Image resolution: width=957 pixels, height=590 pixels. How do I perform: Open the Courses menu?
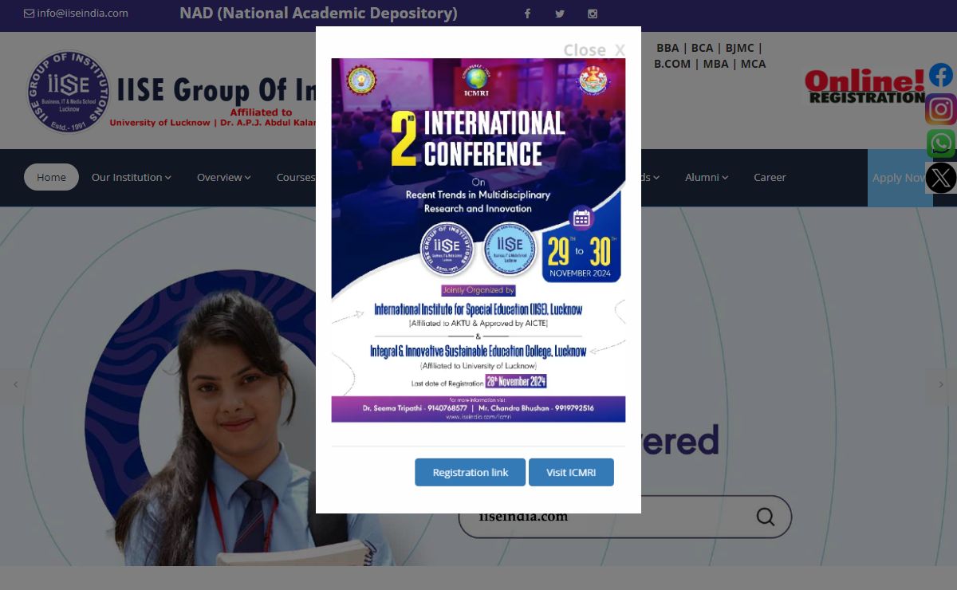point(296,177)
